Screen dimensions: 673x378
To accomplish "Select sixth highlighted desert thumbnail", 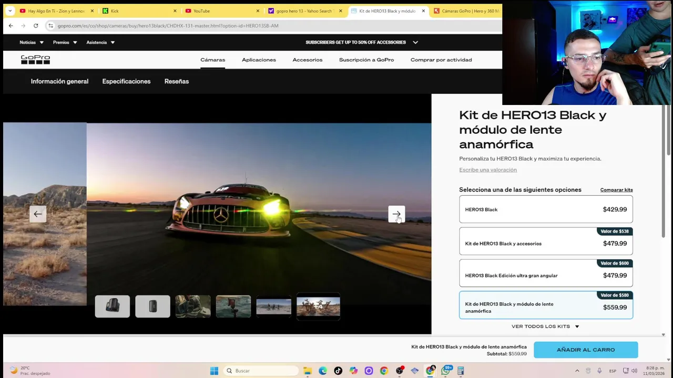I will click(318, 306).
